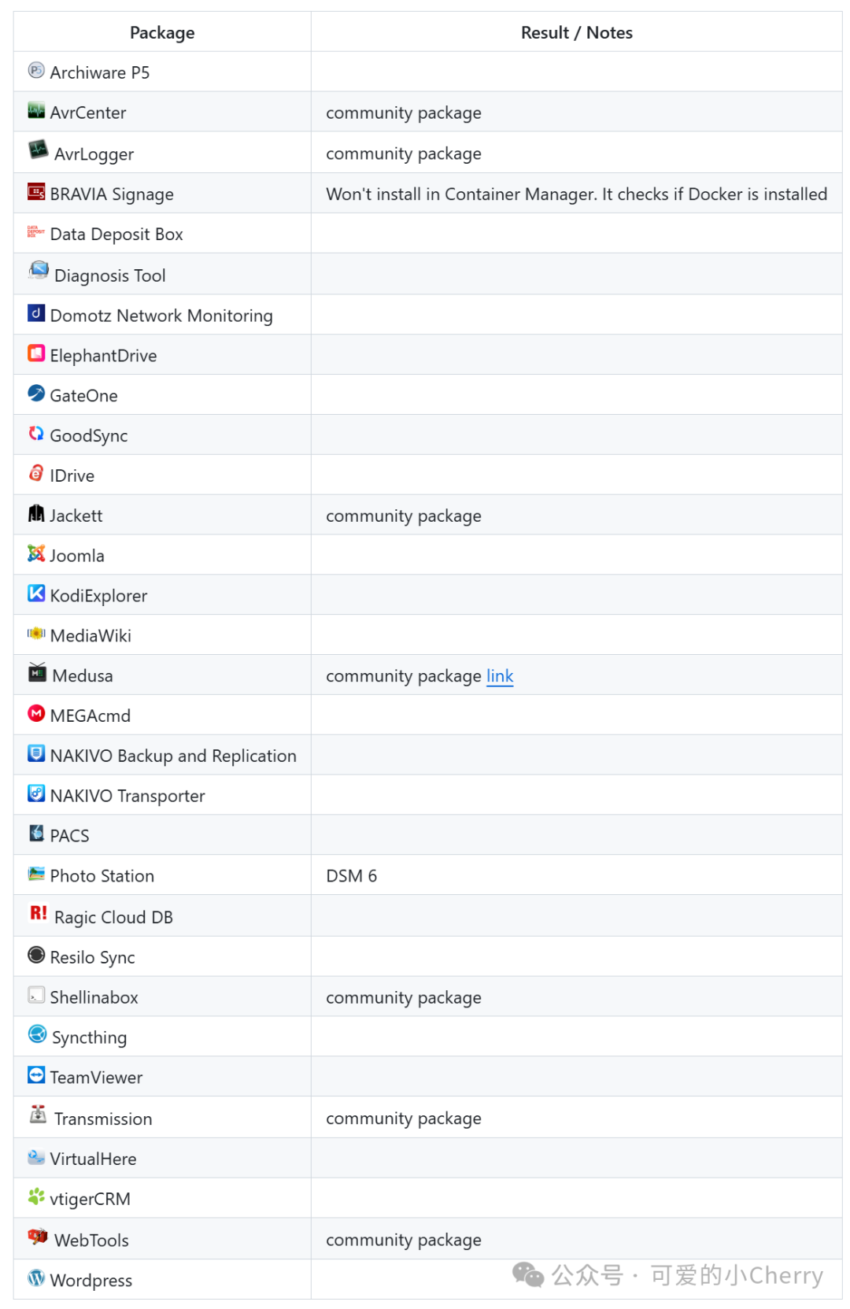Select the MEGAcmd red M icon
Viewport: 850px width, 1309px height.
pos(36,713)
